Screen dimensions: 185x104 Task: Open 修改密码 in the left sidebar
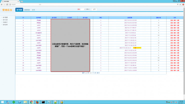tap(5, 25)
